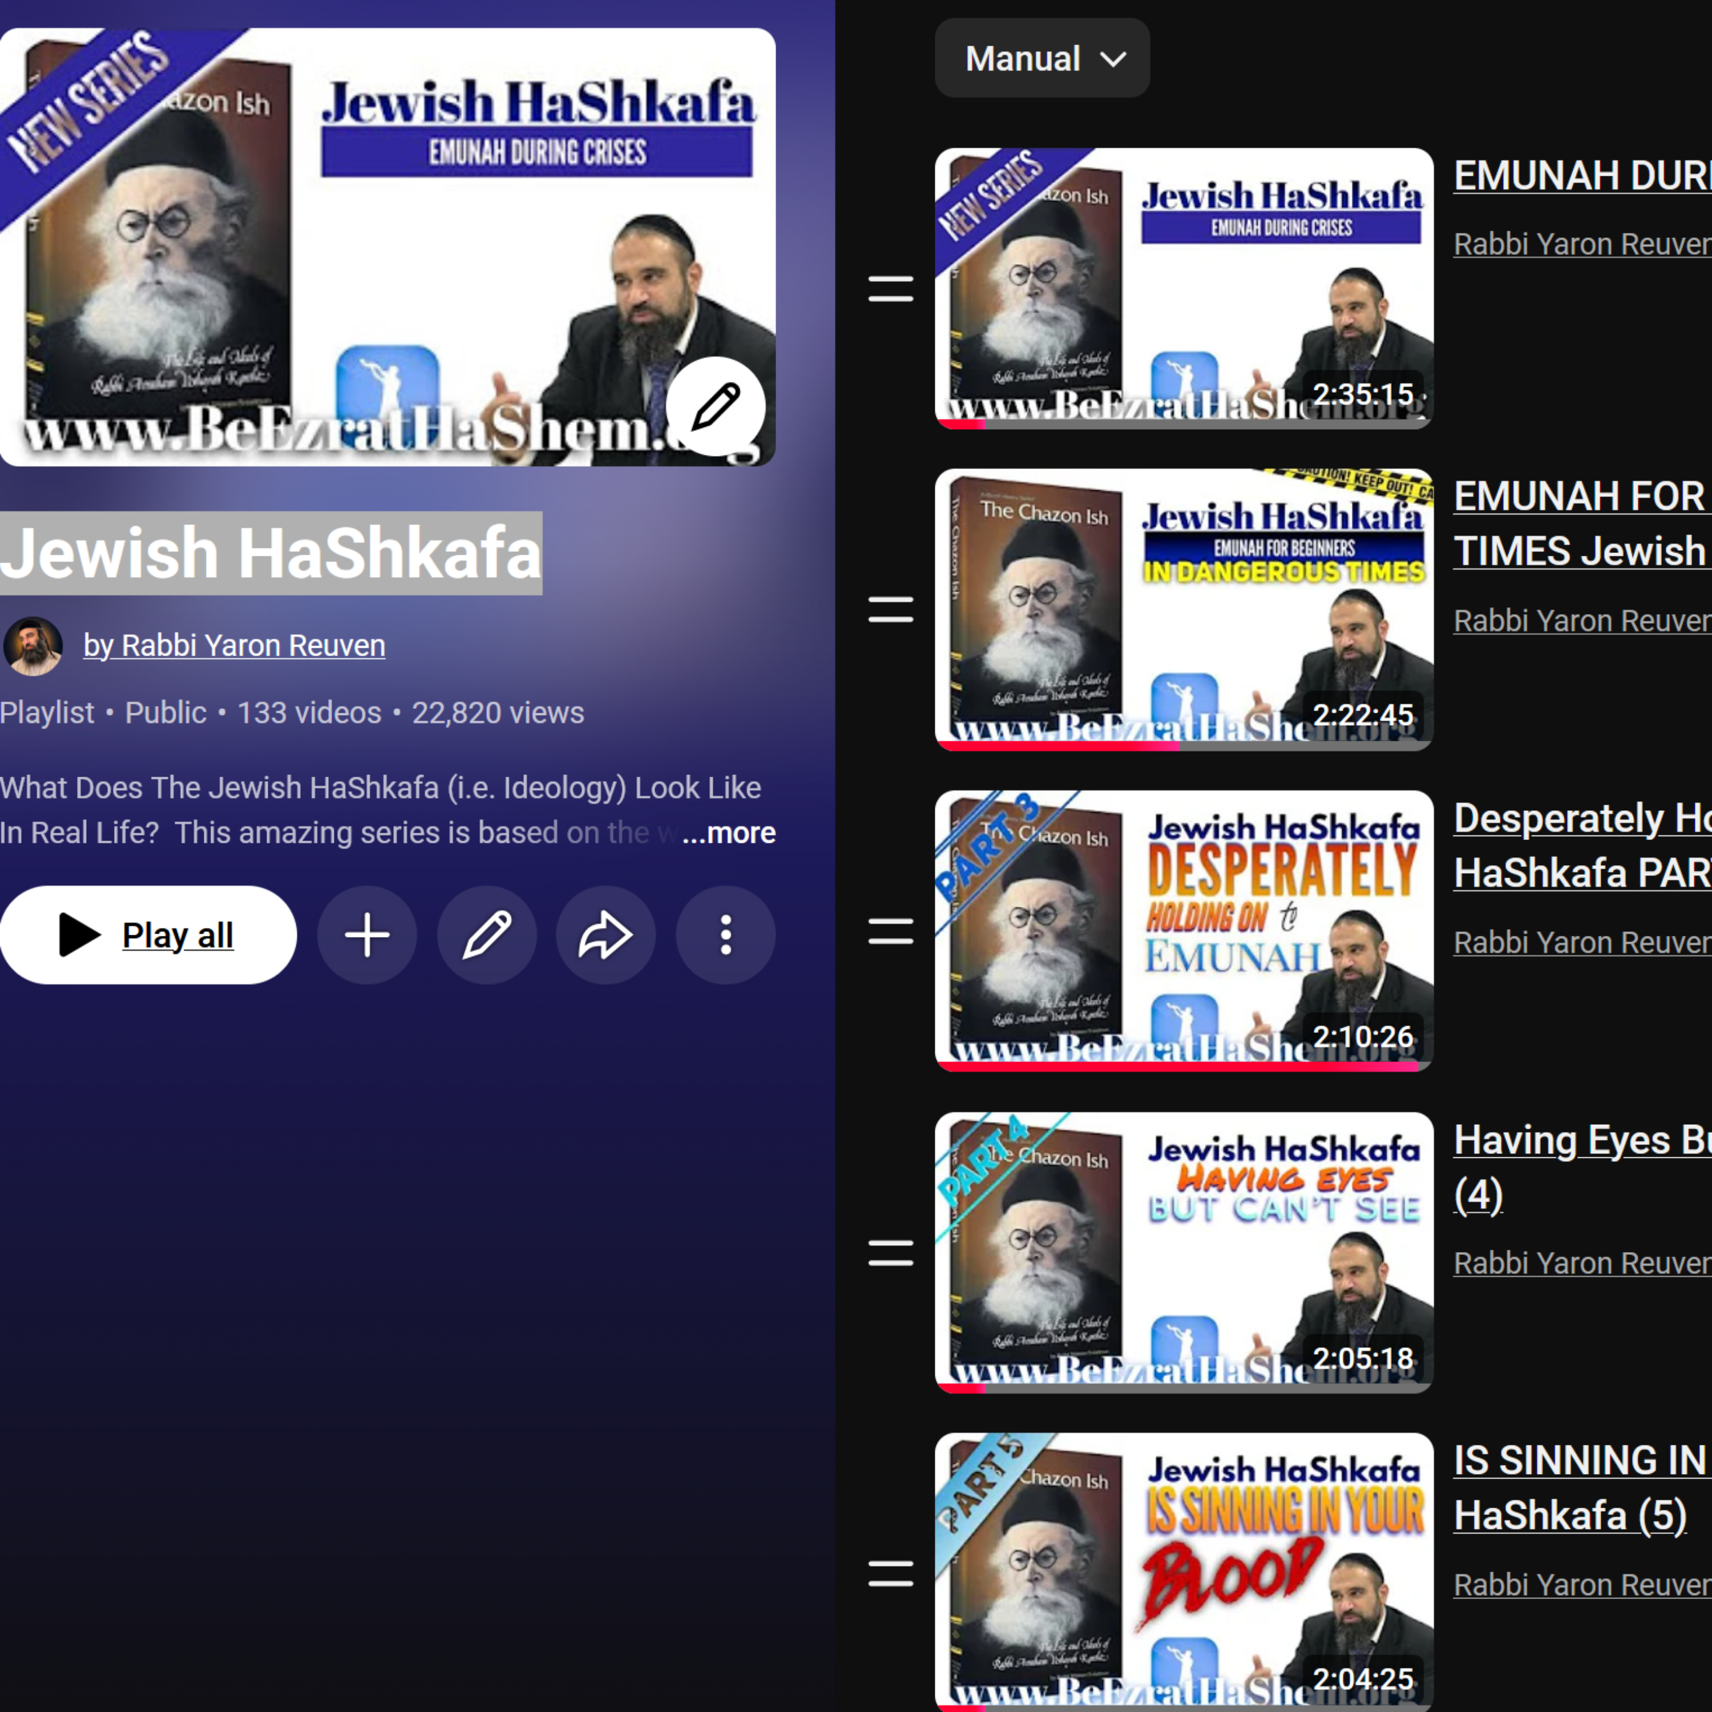Image resolution: width=1712 pixels, height=1712 pixels.
Task: Play the 2:35:15 EMUNAH DURING CRISES thumbnail
Action: (x=1184, y=289)
